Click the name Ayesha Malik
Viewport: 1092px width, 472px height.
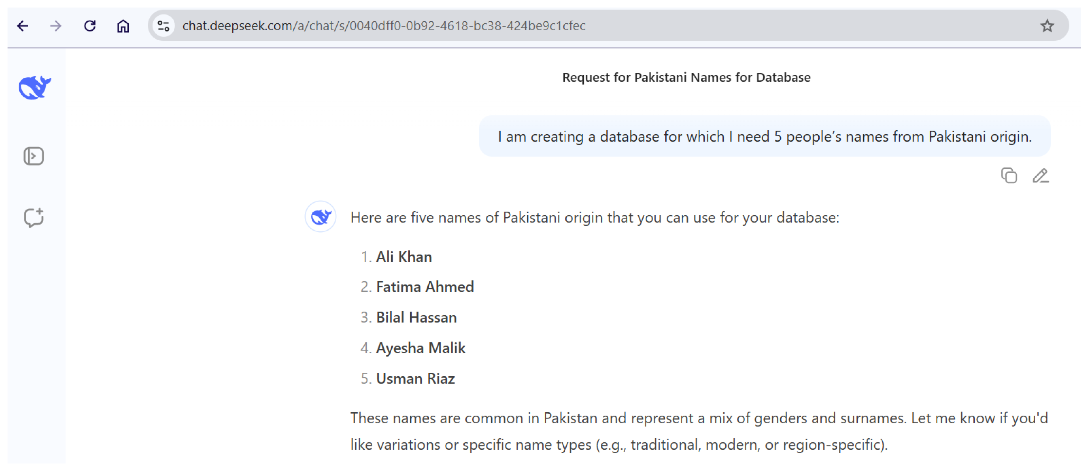click(420, 348)
